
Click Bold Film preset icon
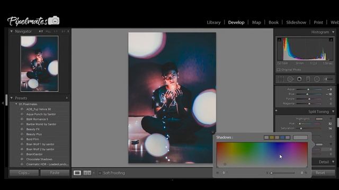point(22,139)
